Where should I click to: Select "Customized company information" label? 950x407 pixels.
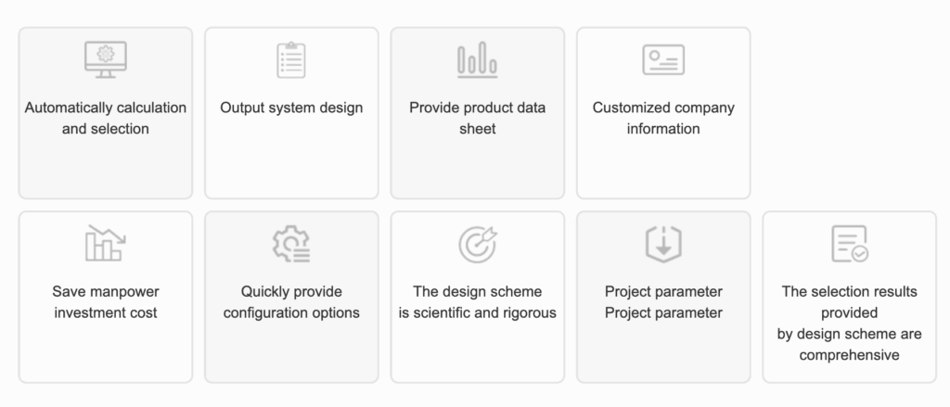pyautogui.click(x=663, y=118)
